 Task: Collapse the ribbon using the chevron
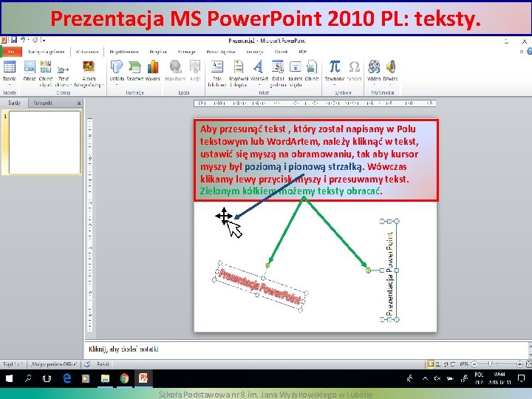(522, 52)
